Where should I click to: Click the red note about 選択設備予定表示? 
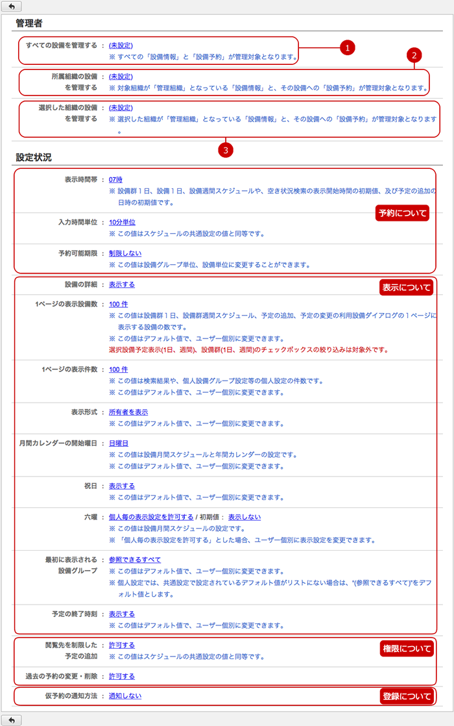(248, 349)
